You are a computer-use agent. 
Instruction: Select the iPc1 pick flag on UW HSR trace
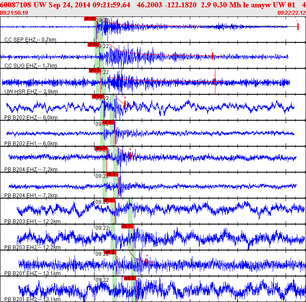click(95, 71)
